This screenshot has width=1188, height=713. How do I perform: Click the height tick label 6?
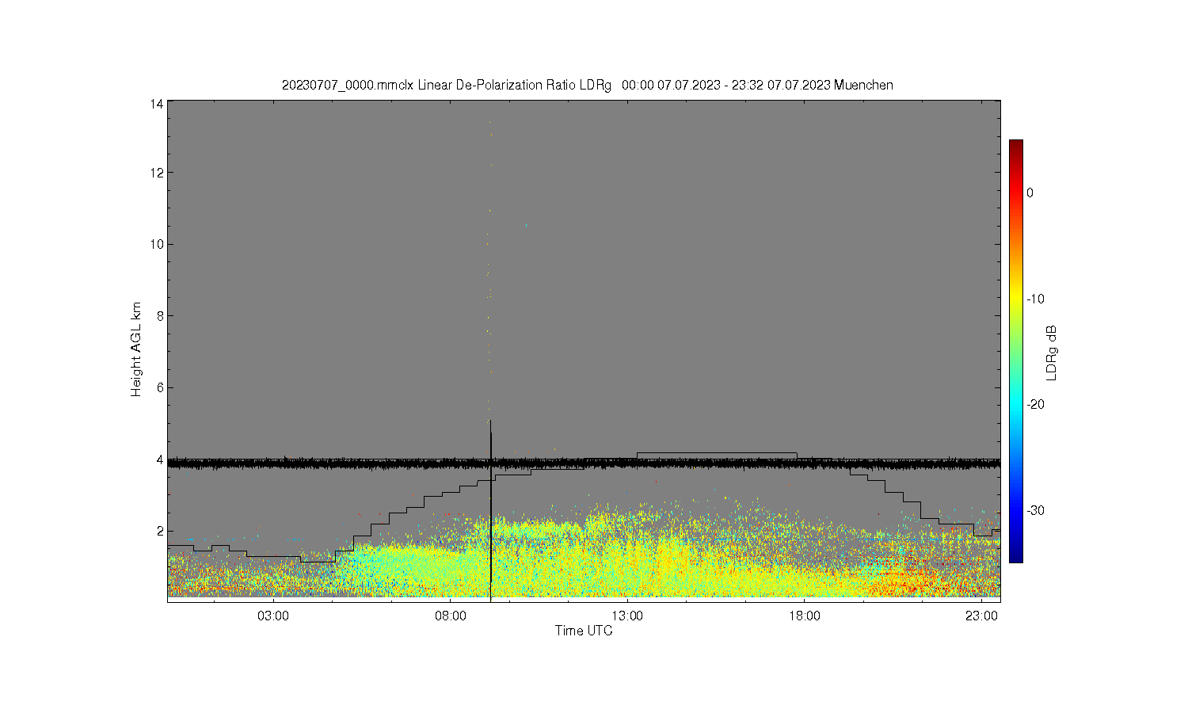pos(160,387)
